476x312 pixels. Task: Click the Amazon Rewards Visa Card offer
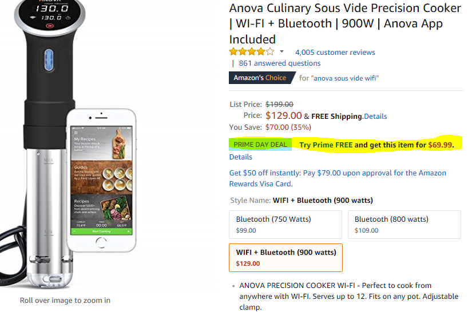coord(337,178)
